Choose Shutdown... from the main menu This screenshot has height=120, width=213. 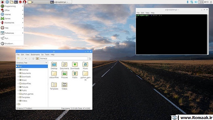tap(12, 44)
